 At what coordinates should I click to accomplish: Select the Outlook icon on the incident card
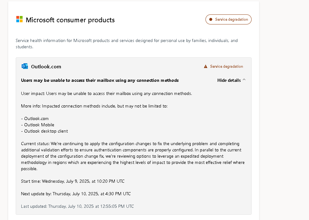click(x=25, y=66)
